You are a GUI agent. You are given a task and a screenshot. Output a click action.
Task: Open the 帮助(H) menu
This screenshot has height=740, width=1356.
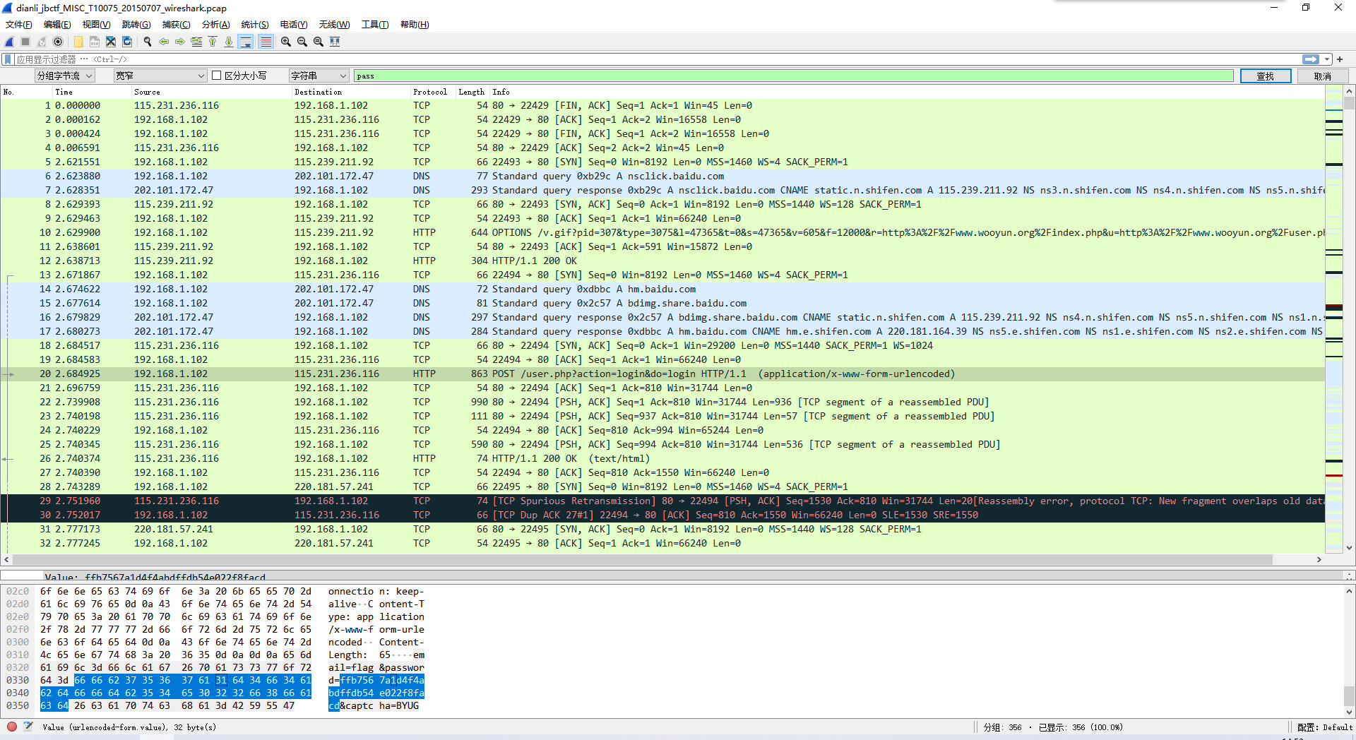click(415, 25)
